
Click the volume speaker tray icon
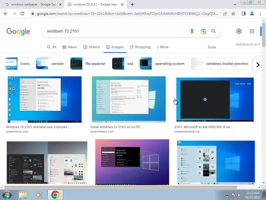point(240,195)
